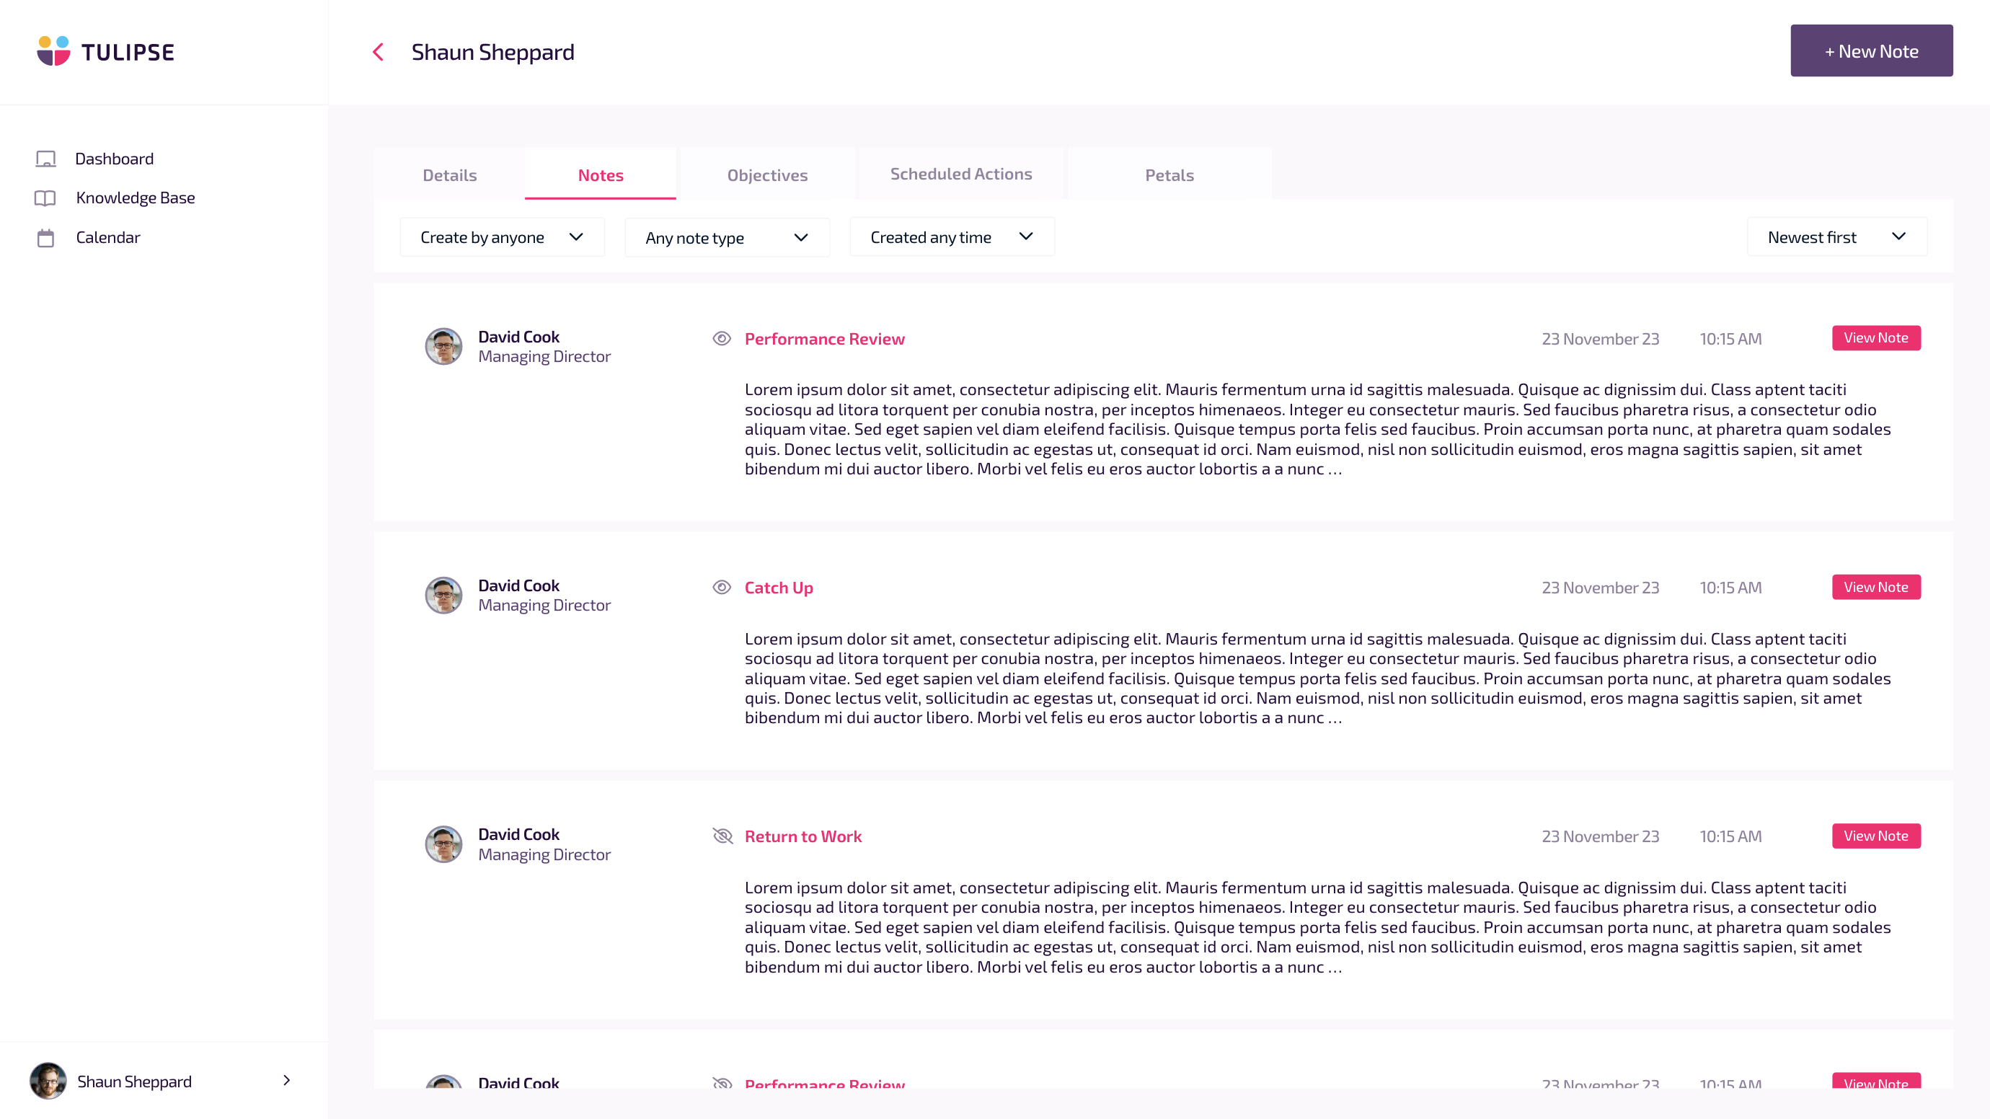The height and width of the screenshot is (1119, 1990).
Task: Click the TULIPSE wordmark
Action: tap(128, 52)
